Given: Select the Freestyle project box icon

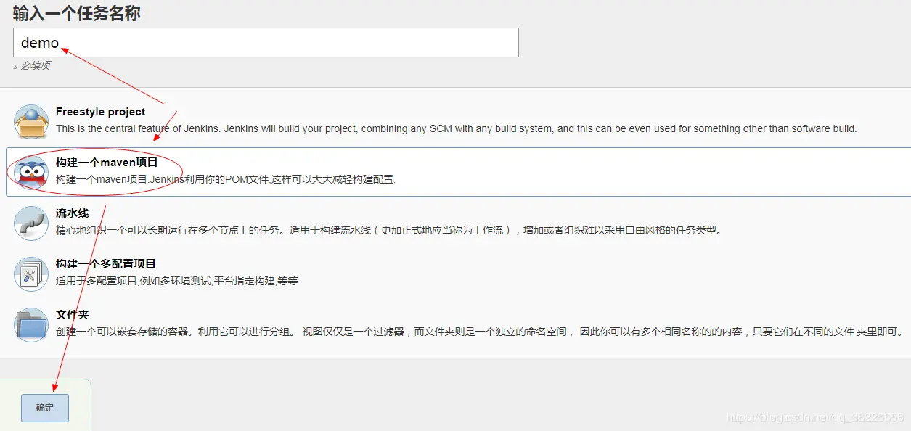Looking at the screenshot, I should (31, 121).
